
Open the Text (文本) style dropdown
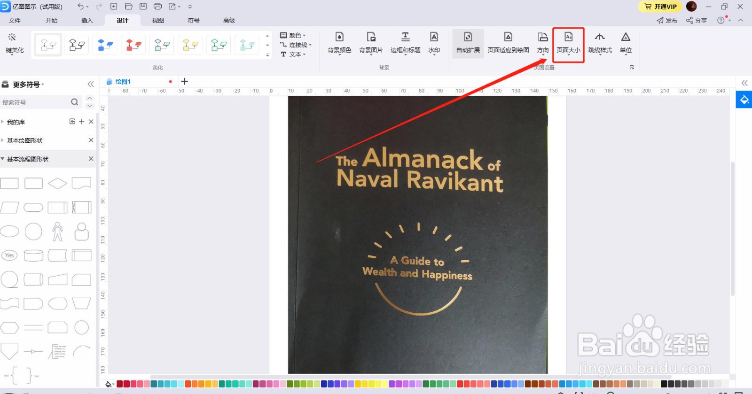(293, 54)
